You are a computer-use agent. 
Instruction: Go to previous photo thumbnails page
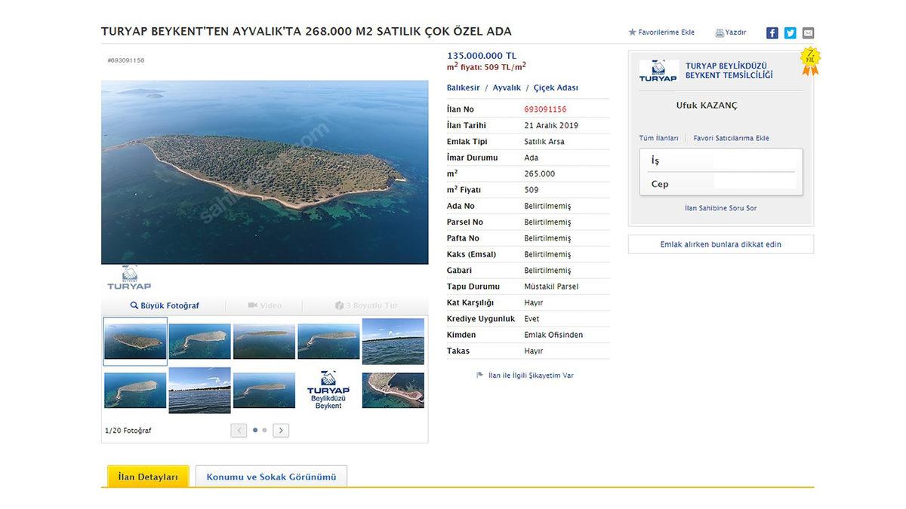click(239, 431)
